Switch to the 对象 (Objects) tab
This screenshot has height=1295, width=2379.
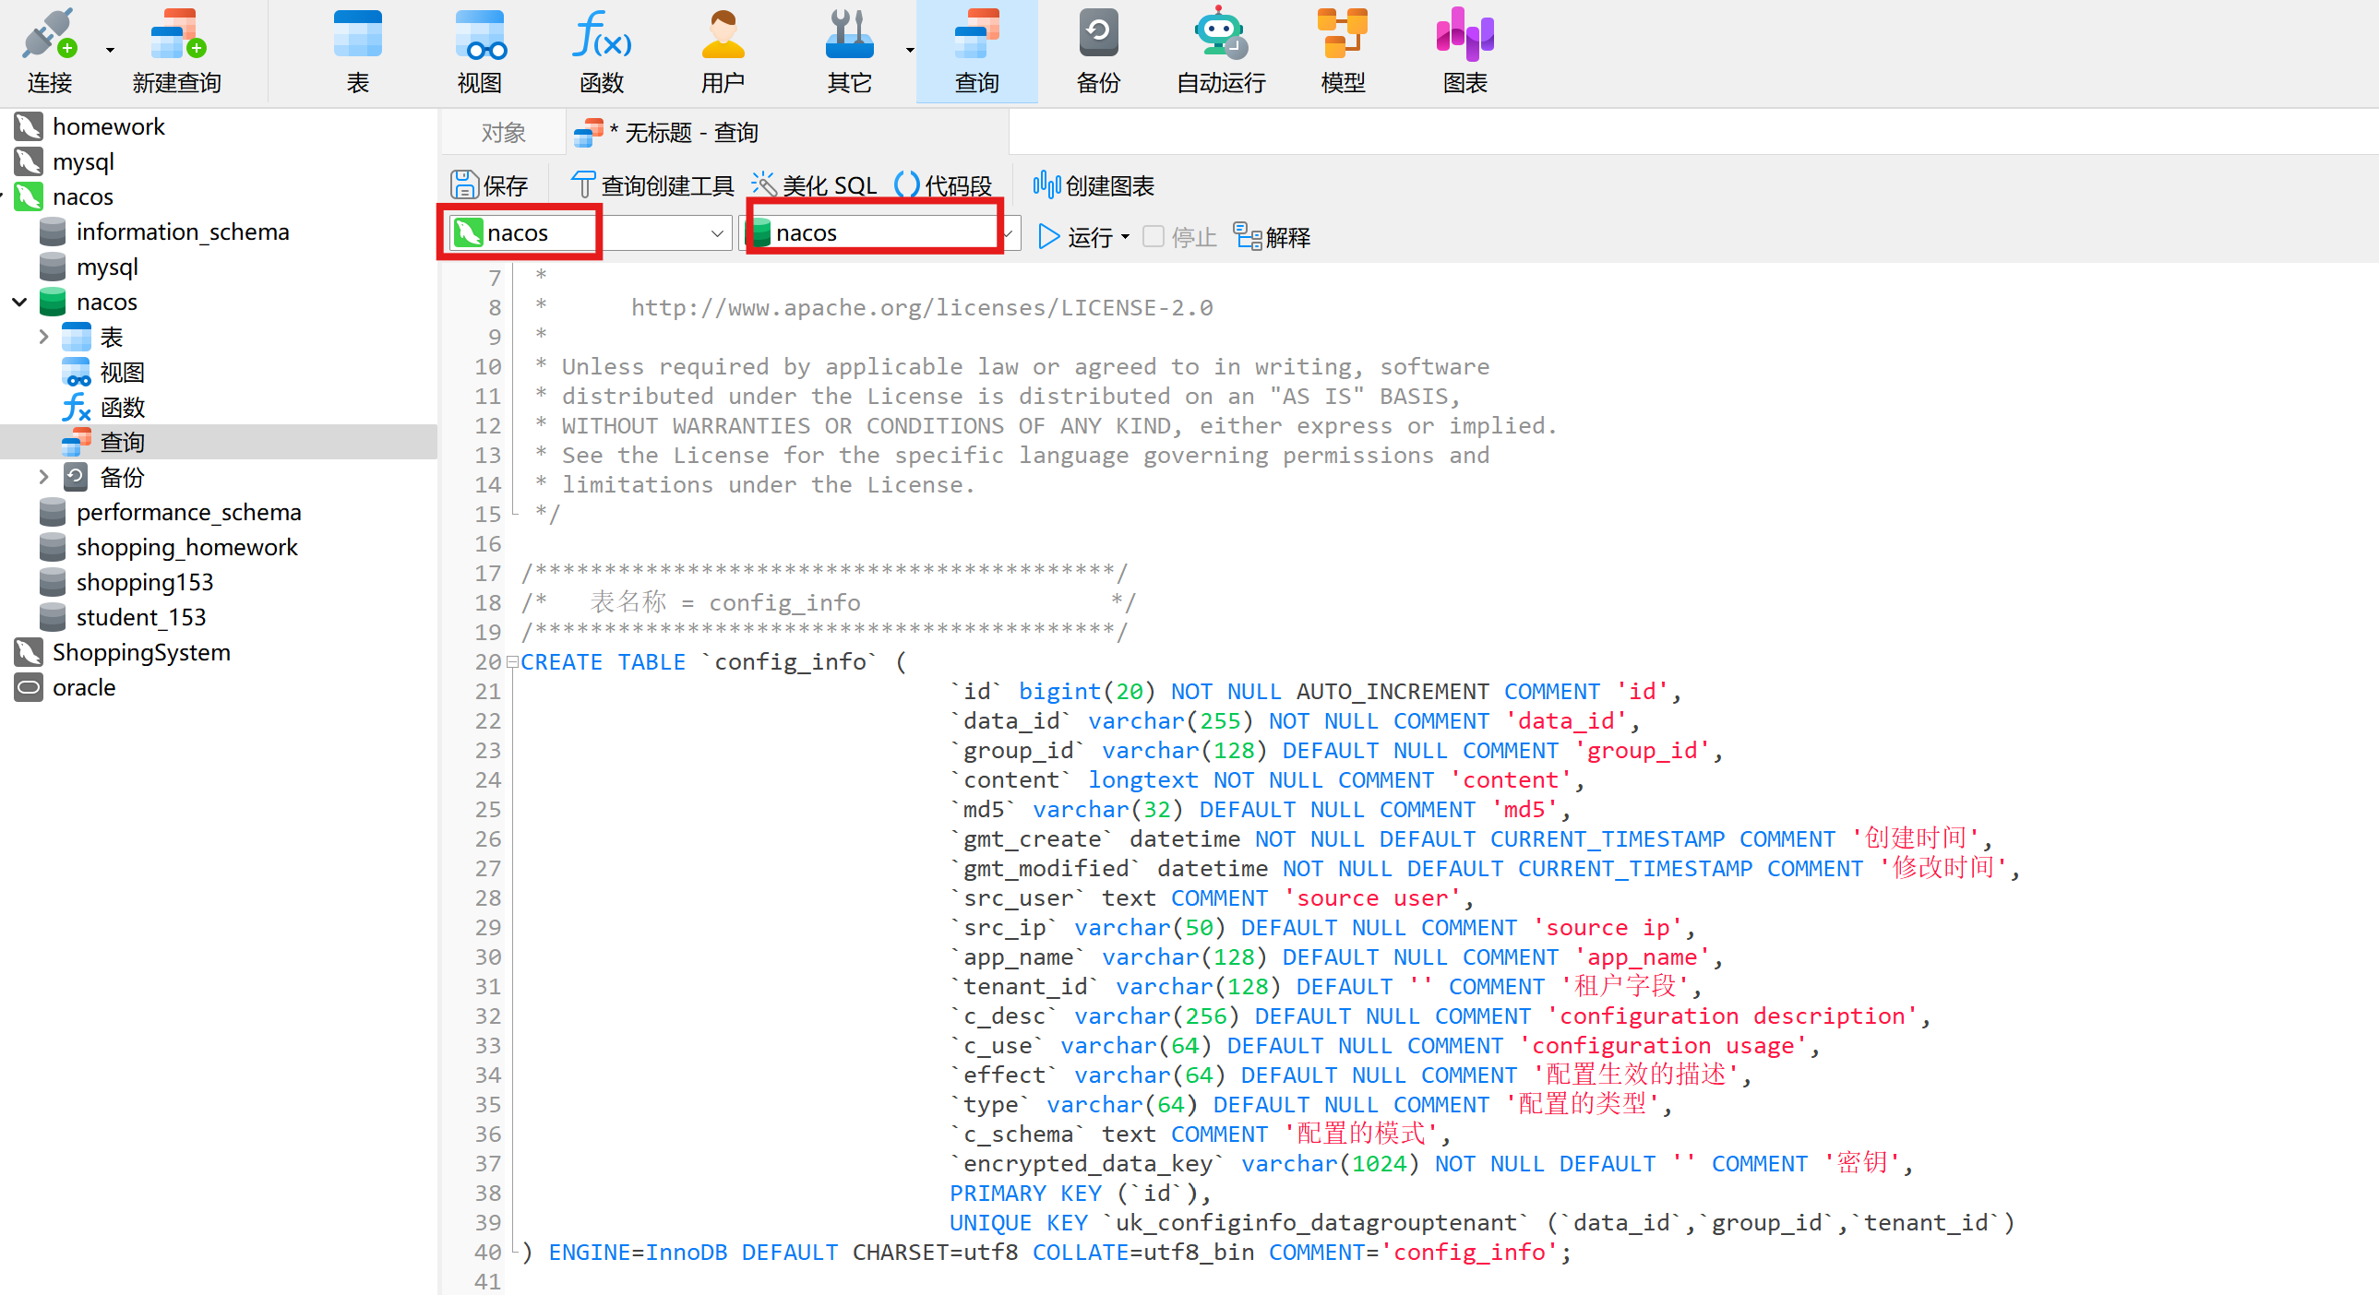tap(503, 133)
